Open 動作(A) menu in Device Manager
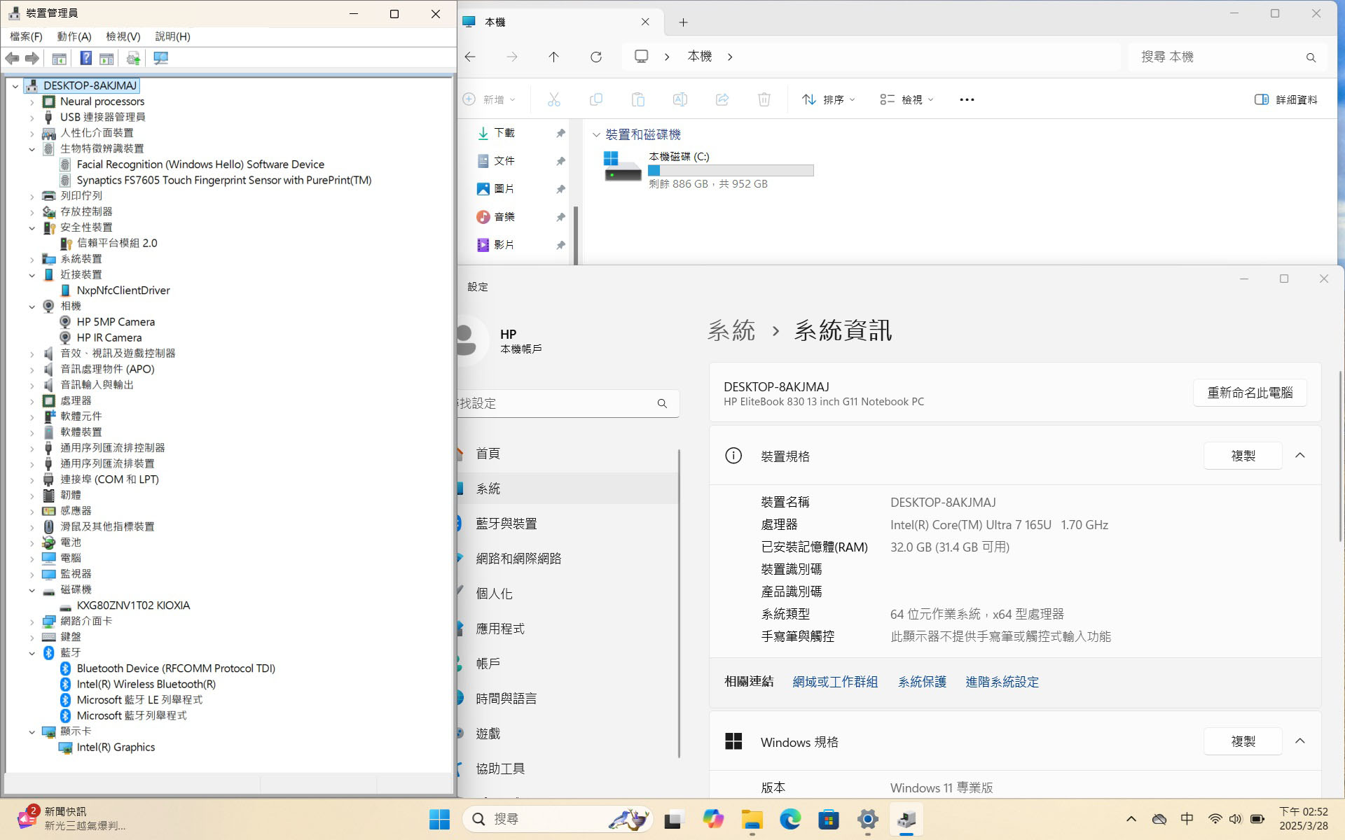The width and height of the screenshot is (1345, 840). [x=74, y=36]
